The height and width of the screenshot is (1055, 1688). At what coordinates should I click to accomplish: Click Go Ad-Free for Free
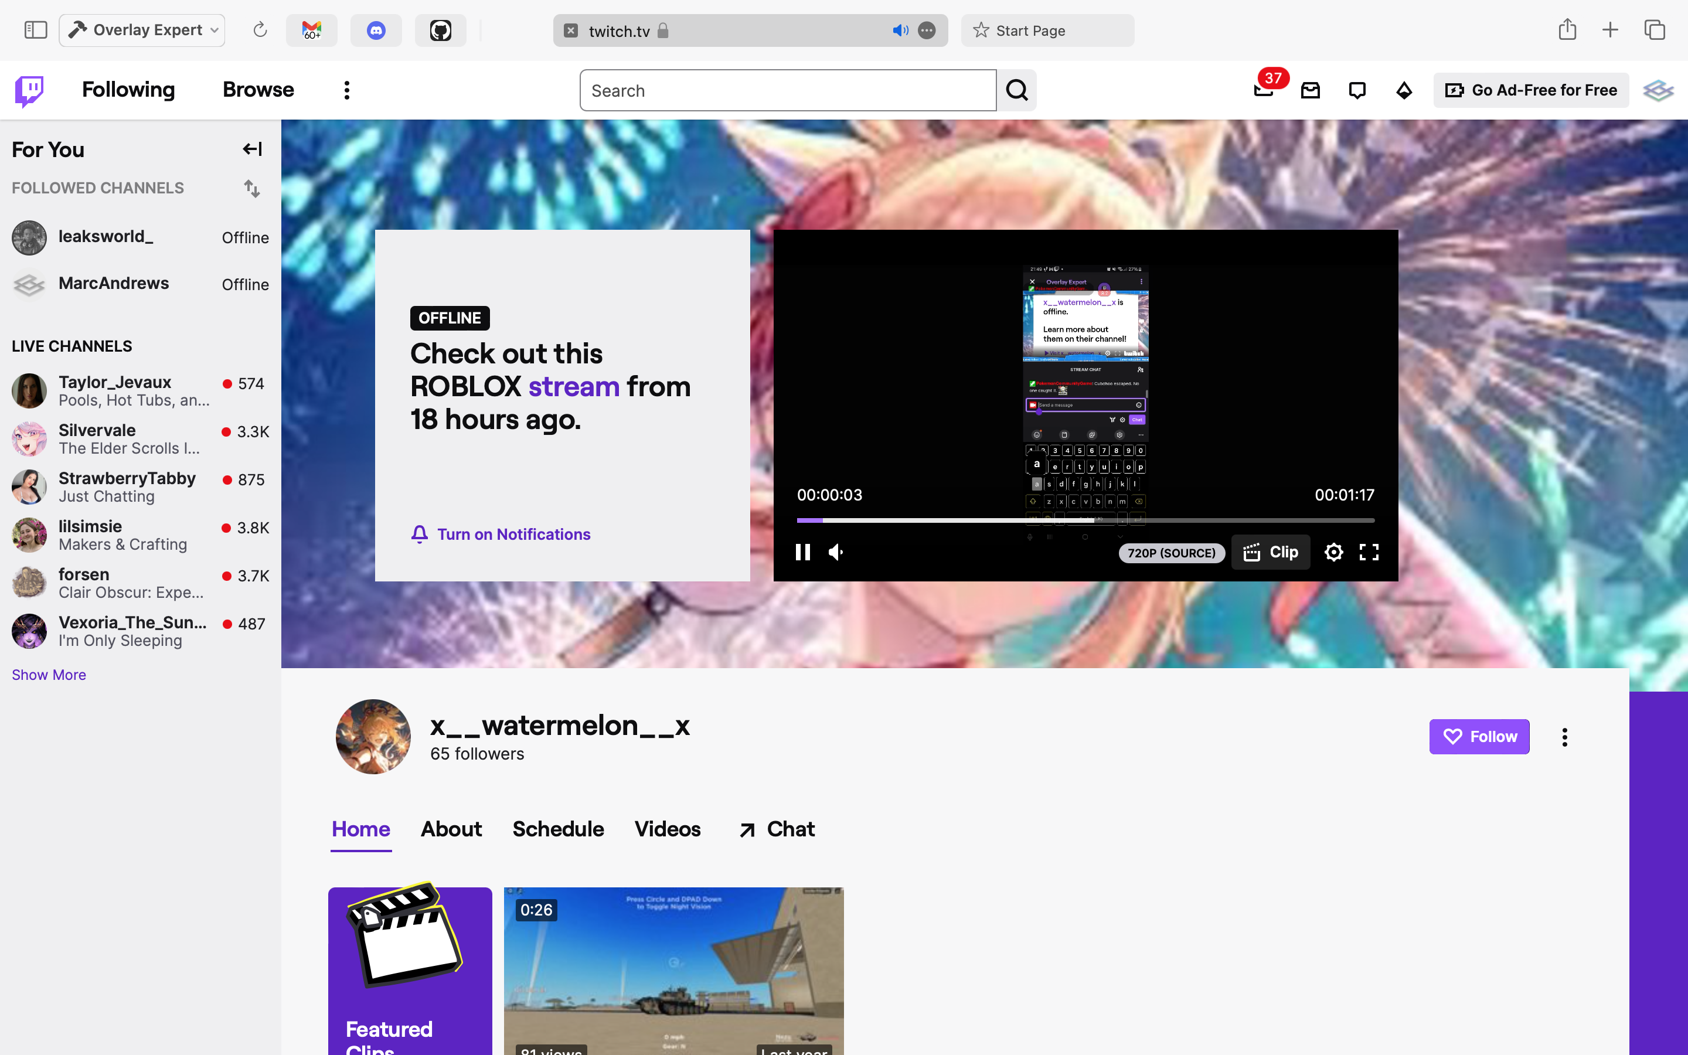click(x=1531, y=90)
